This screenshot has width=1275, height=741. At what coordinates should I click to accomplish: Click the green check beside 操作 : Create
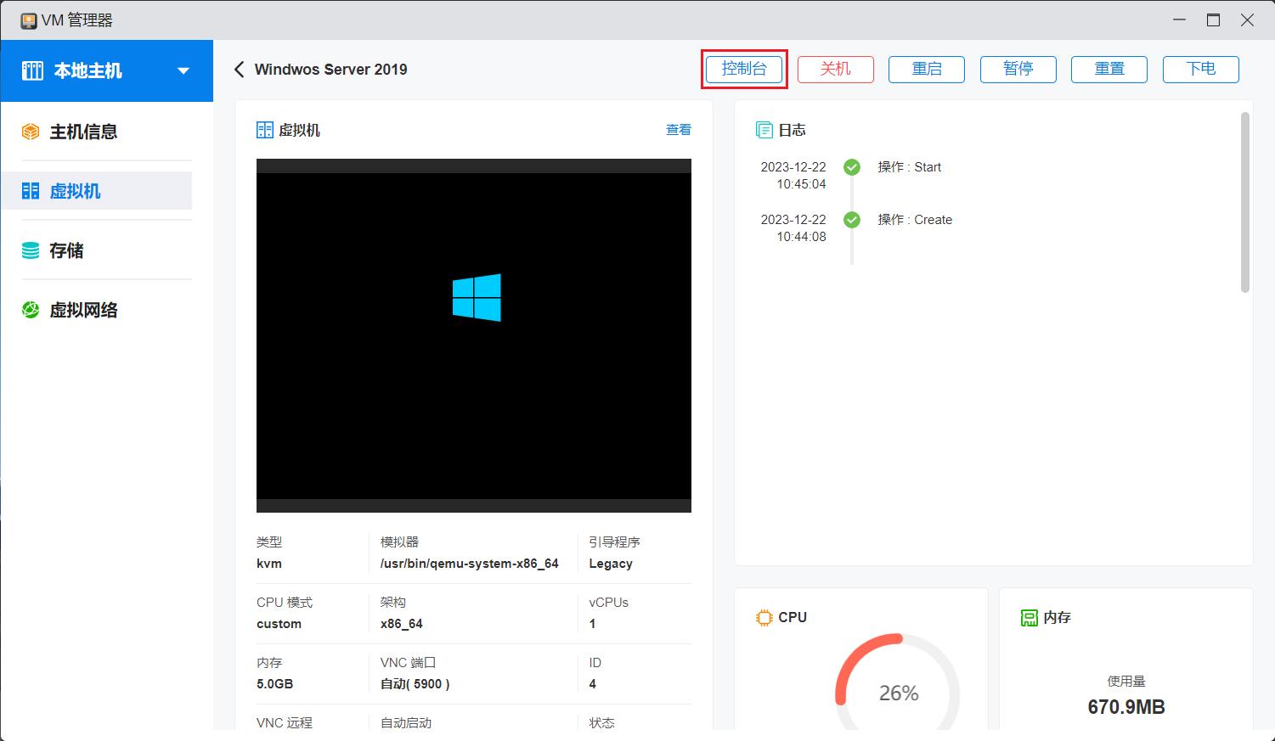pos(852,220)
